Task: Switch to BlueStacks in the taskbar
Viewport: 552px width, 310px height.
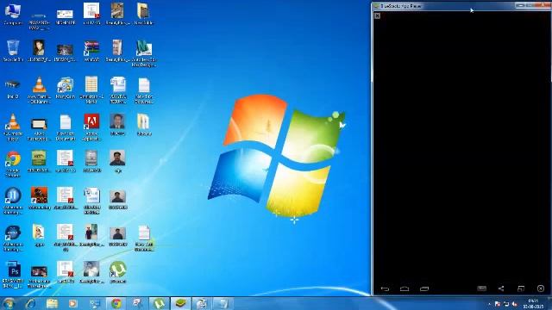Action: pos(180,303)
